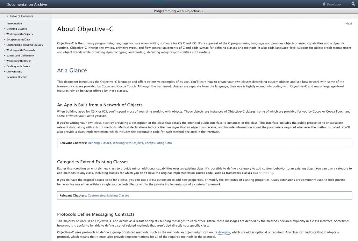This screenshot has height=241, width=358.
Task: Open Introduction in the sidebar
Action: [14, 23]
